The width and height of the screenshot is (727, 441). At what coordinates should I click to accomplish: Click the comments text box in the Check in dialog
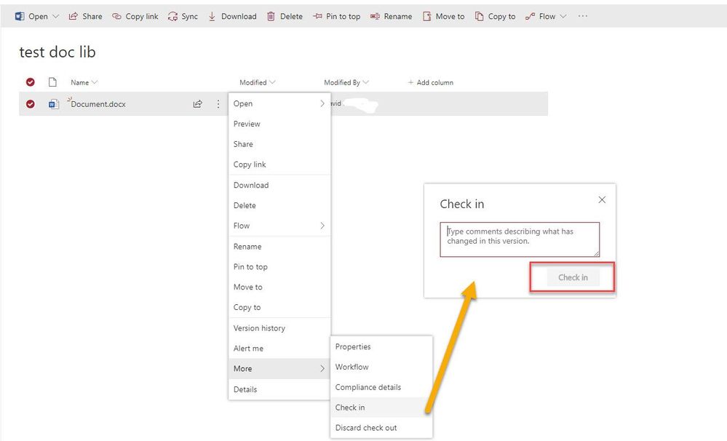[x=518, y=239]
